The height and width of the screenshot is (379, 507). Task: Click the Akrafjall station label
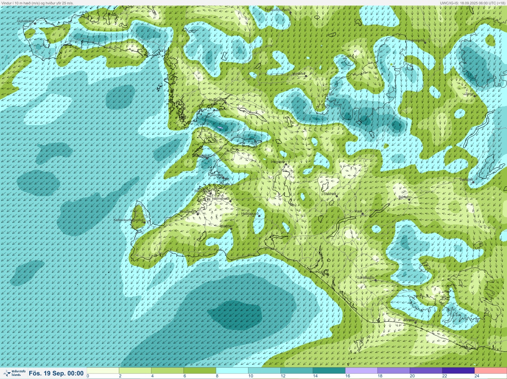click(201, 156)
